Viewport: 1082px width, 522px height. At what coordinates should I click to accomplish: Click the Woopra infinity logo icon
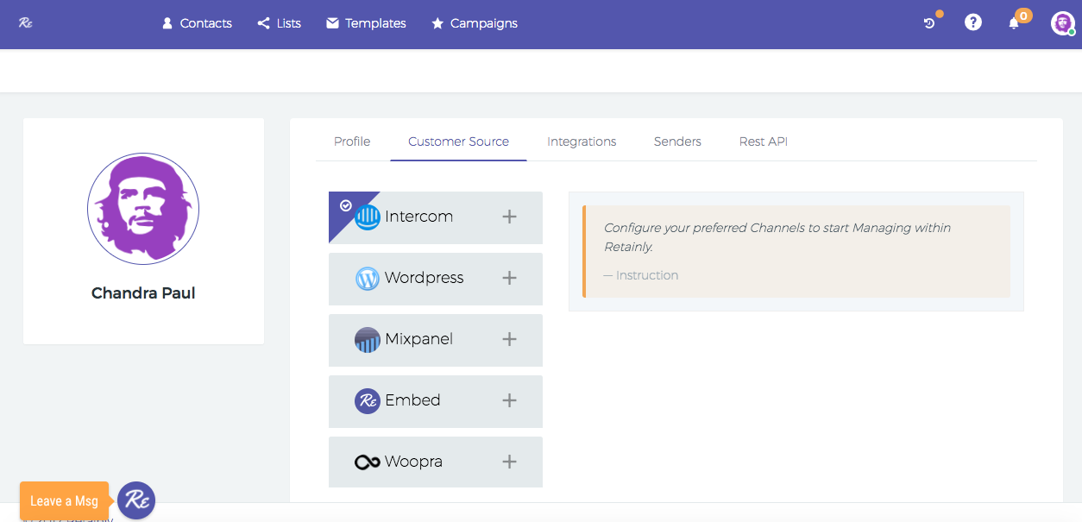click(368, 462)
